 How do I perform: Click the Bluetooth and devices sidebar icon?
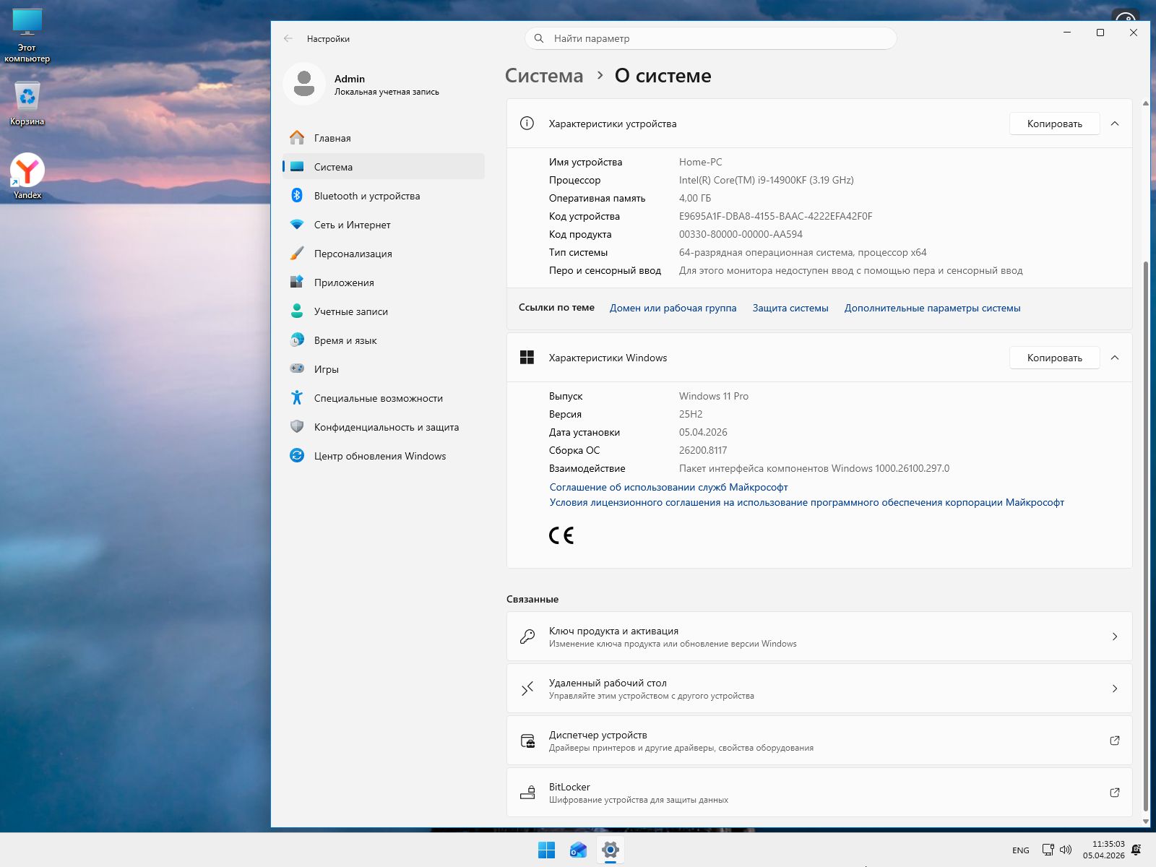click(x=297, y=196)
